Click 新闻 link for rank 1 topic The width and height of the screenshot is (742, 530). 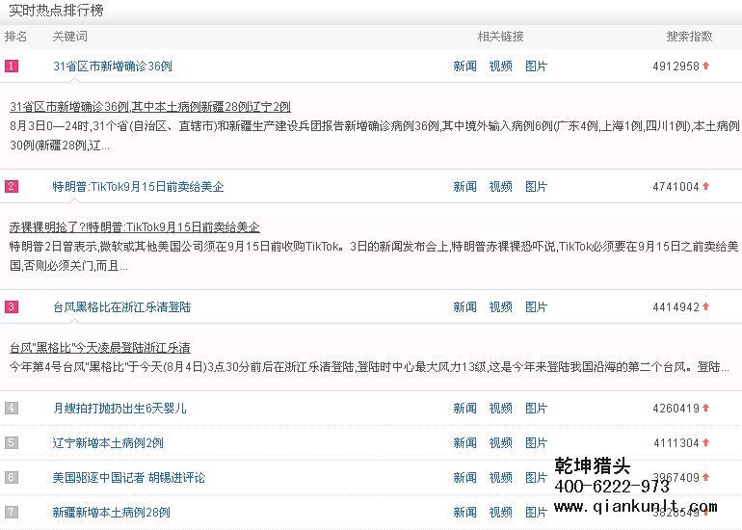[464, 66]
